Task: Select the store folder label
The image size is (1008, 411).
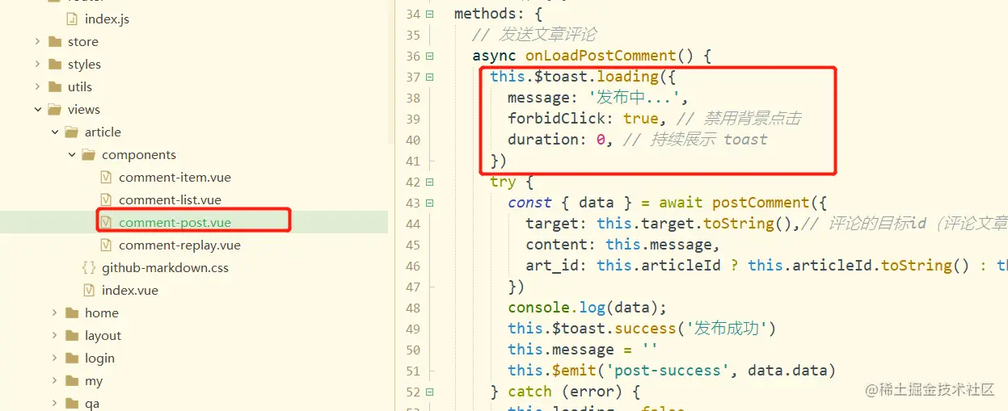Action: (83, 42)
